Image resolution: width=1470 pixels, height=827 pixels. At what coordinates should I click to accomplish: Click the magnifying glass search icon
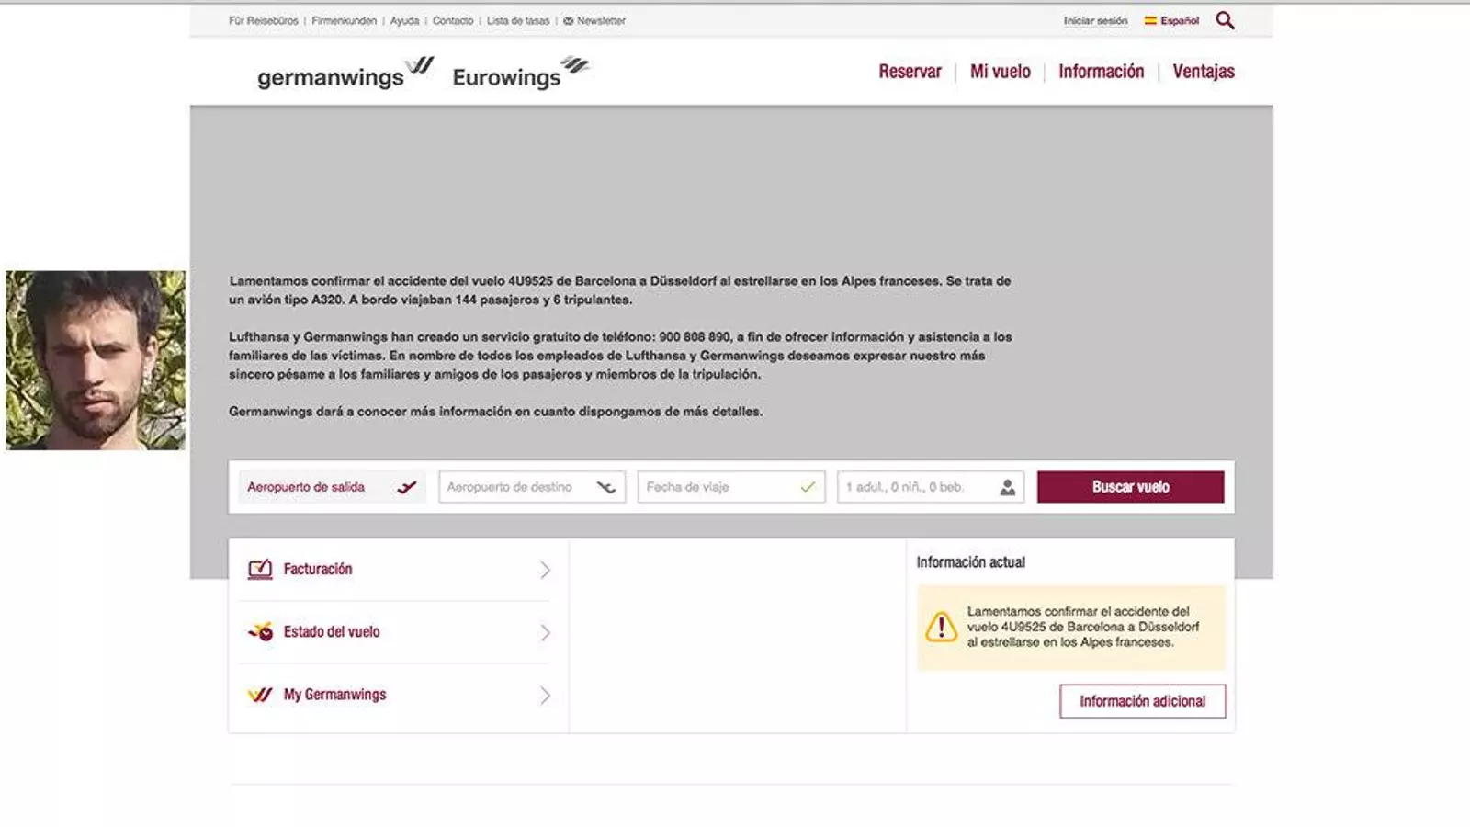click(x=1225, y=20)
